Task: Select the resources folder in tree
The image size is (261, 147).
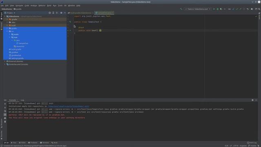Action: click(x=20, y=46)
